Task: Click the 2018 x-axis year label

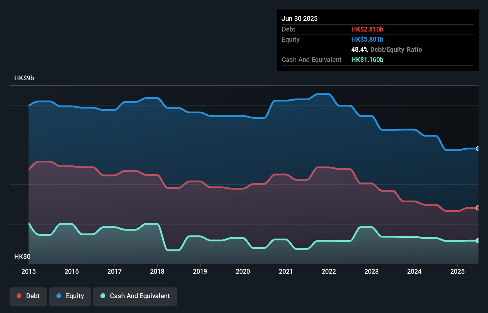Action: [157, 271]
